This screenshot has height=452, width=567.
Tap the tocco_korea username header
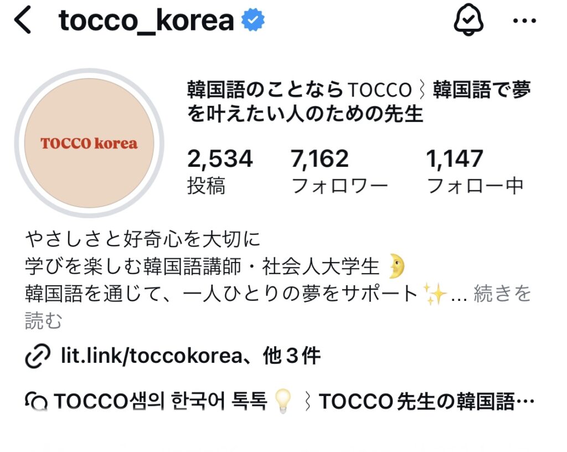pos(146,20)
